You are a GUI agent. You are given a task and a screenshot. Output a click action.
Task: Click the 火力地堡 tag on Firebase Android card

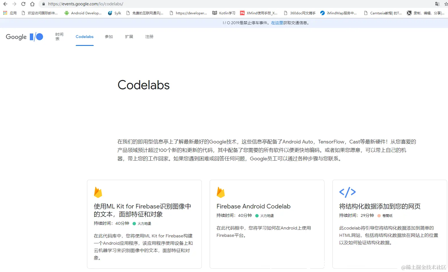(265, 216)
